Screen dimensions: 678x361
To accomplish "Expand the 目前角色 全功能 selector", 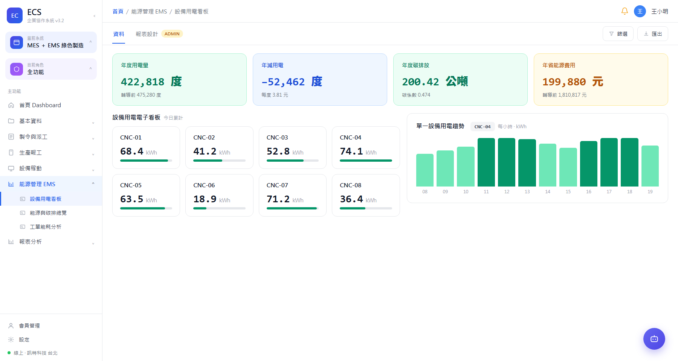I will point(51,69).
